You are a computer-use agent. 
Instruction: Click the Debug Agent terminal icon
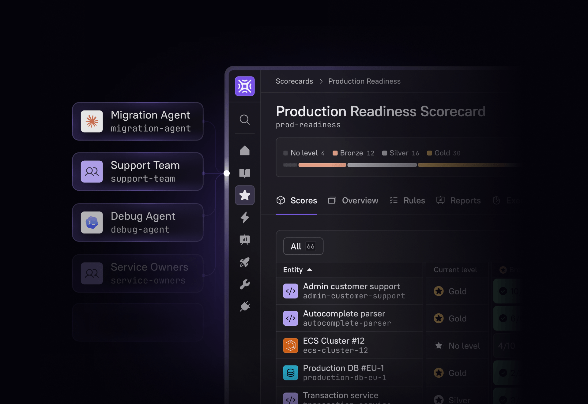[92, 223]
